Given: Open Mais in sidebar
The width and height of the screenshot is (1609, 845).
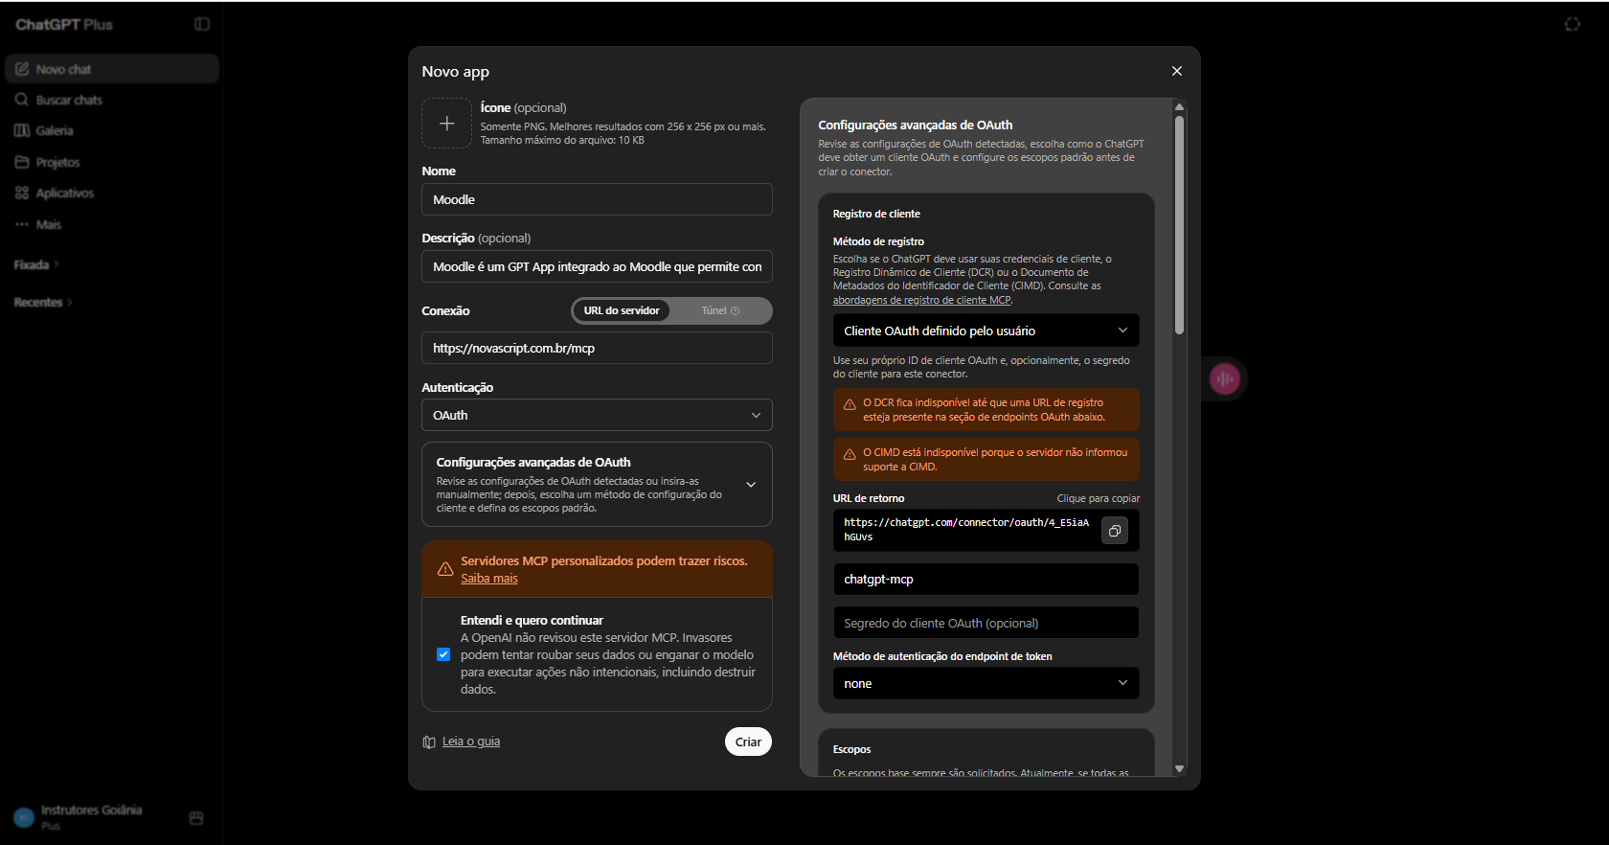Looking at the screenshot, I should click(112, 224).
